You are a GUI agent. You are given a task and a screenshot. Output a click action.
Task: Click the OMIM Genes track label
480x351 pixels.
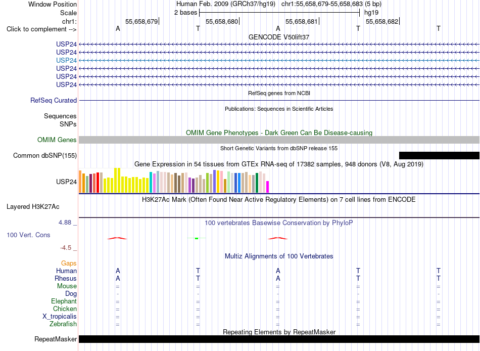point(57,140)
